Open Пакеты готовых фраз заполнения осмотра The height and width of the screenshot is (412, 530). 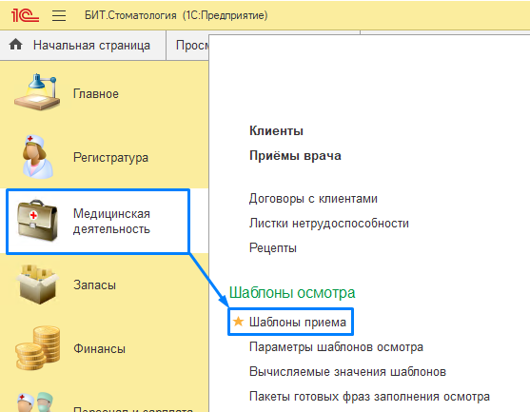click(x=369, y=397)
